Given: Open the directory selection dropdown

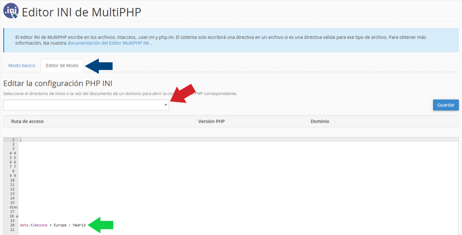Looking at the screenshot, I should tap(86, 105).
